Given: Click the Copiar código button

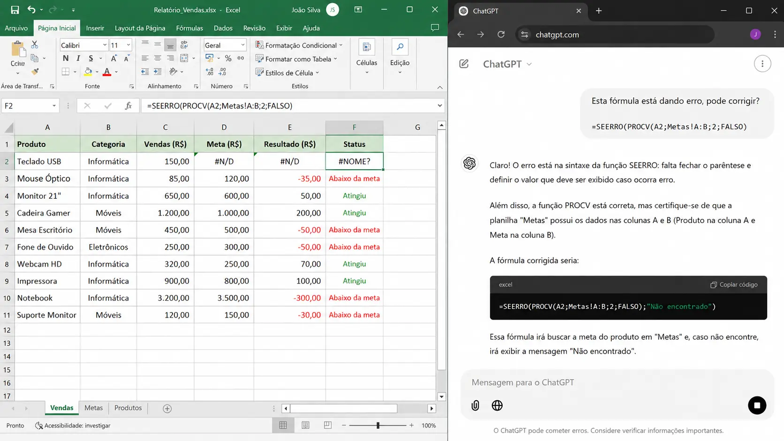Looking at the screenshot, I should [734, 284].
